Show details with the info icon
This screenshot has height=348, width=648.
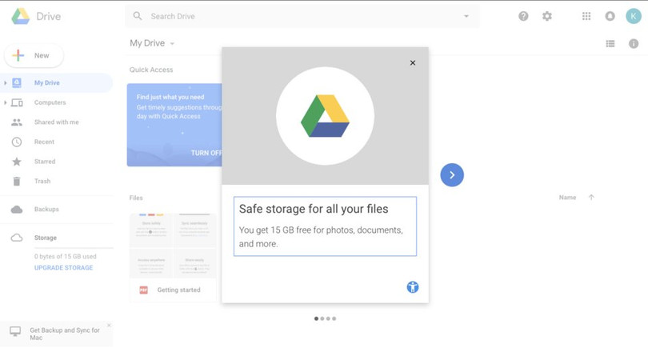[x=634, y=44]
